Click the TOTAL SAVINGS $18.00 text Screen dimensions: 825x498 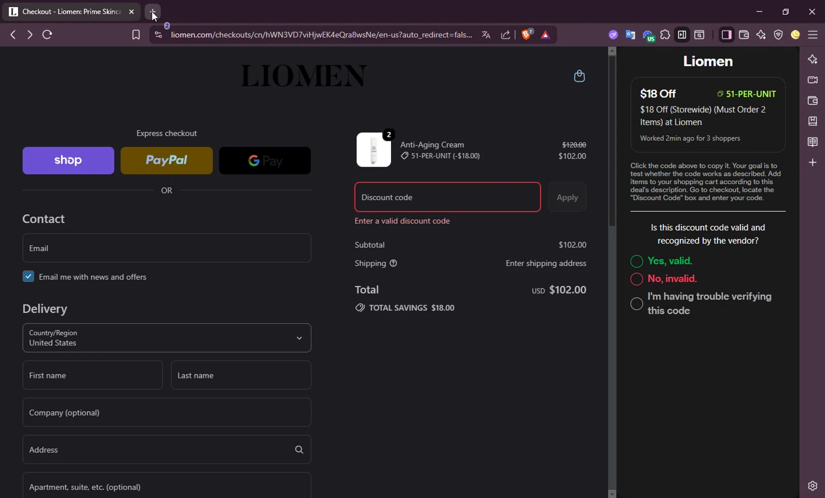(411, 308)
